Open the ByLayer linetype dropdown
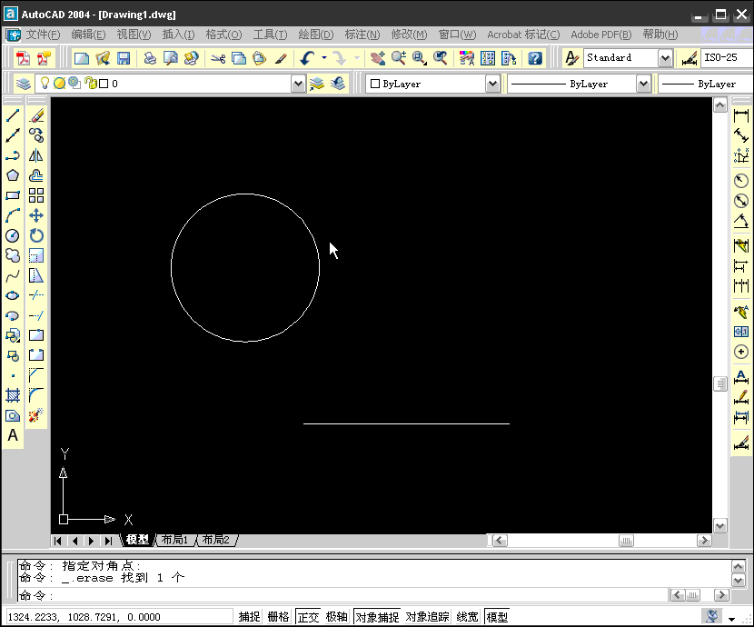Image resolution: width=754 pixels, height=627 pixels. [x=643, y=84]
